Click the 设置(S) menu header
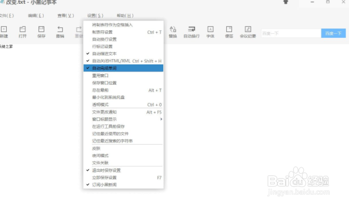The width and height of the screenshot is (349, 204). 95,15
